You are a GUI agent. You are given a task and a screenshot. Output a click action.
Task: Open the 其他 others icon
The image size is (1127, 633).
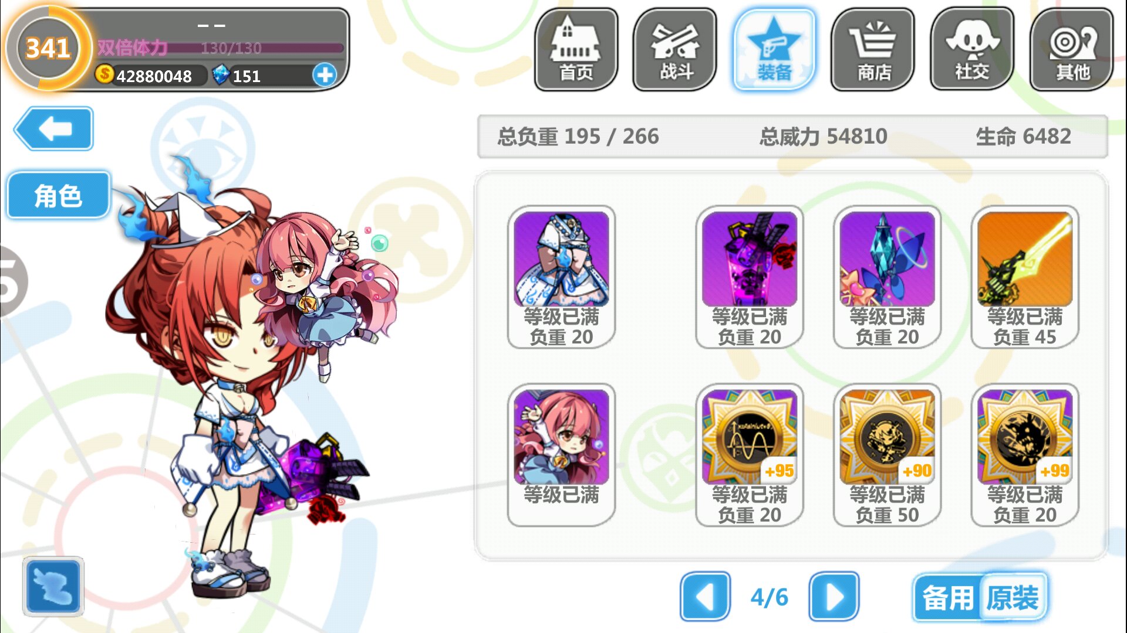[1071, 49]
